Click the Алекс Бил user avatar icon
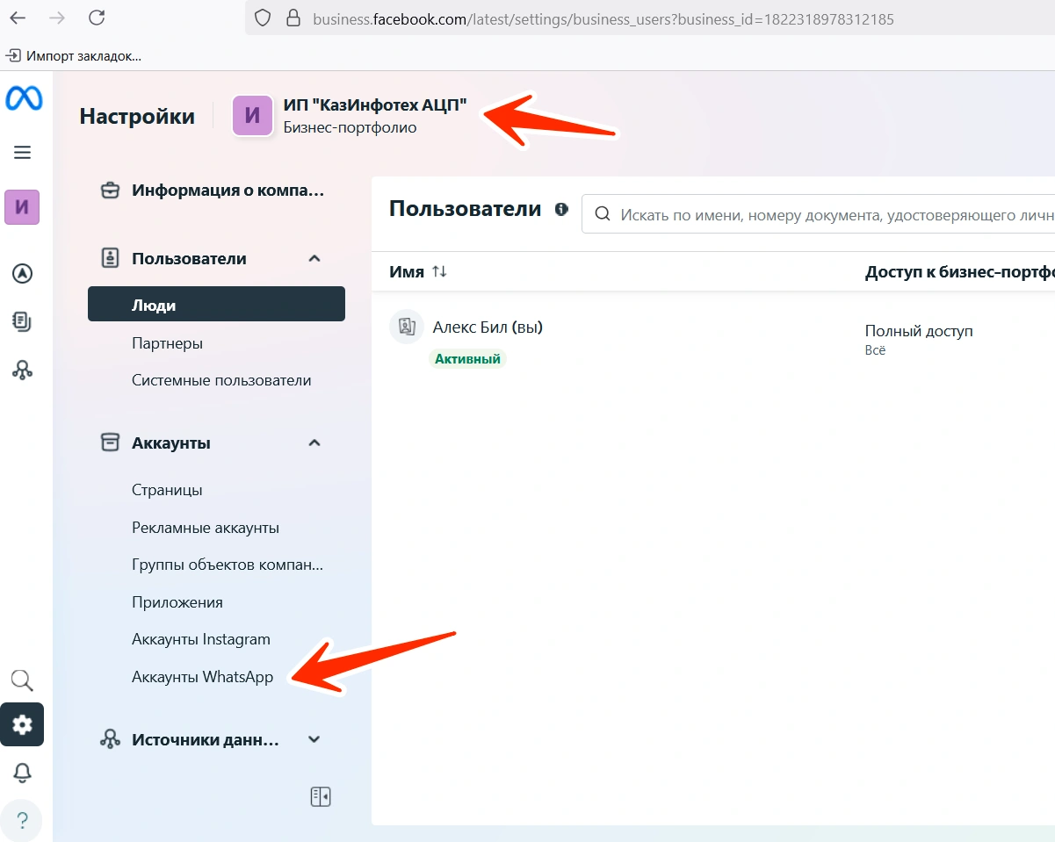The height and width of the screenshot is (842, 1055). click(x=407, y=327)
